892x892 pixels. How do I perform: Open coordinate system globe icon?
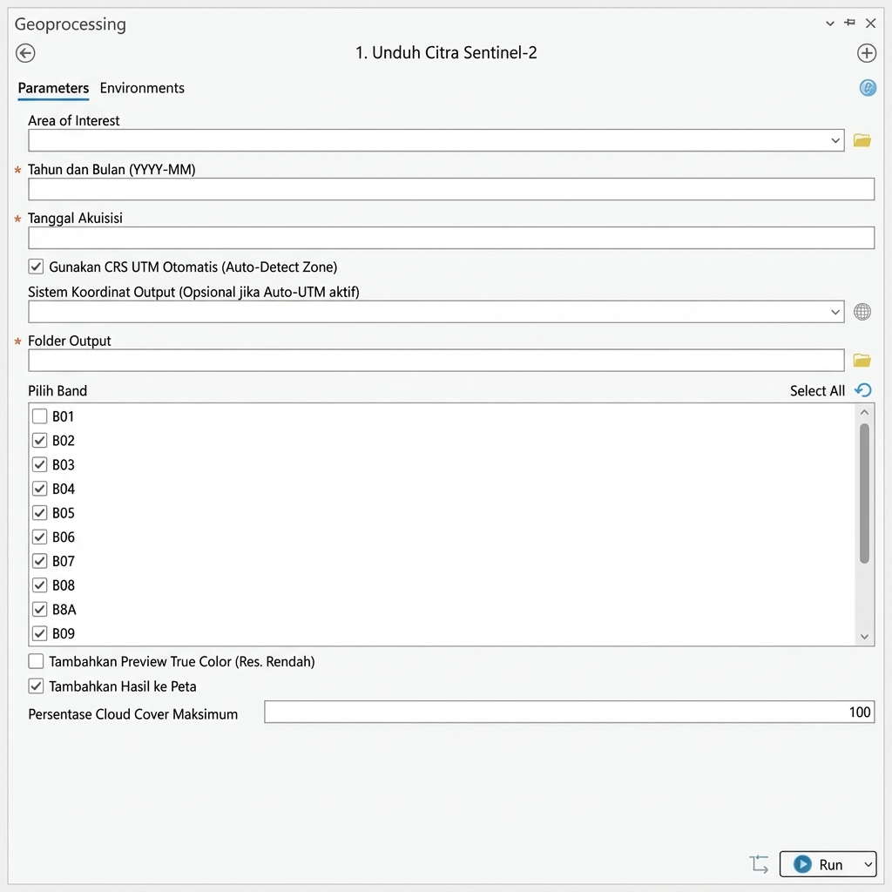(x=862, y=312)
